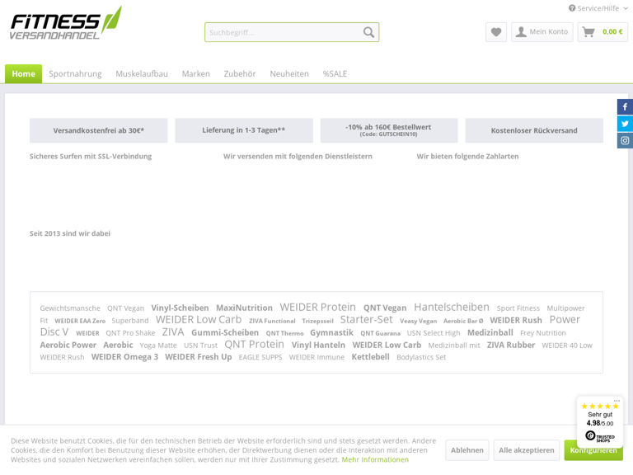
Task: Open the WEIDER EAA Zero tag
Action: click(x=80, y=321)
